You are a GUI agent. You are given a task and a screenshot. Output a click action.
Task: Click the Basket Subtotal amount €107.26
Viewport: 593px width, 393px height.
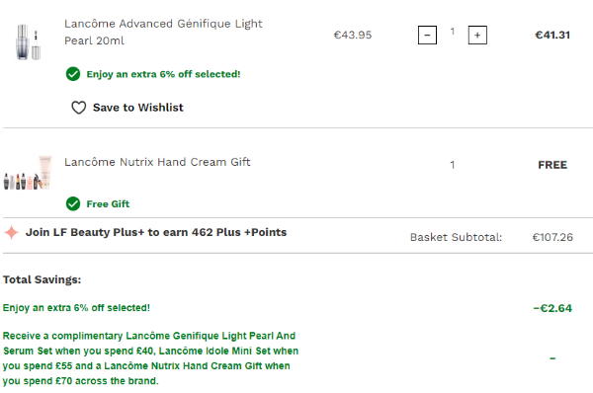(552, 237)
